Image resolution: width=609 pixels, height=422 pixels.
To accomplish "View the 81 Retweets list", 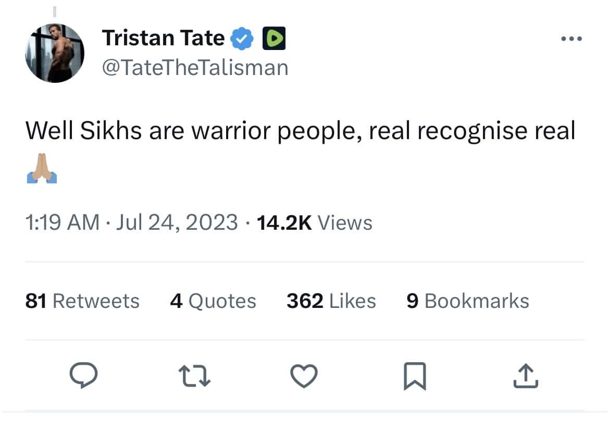I will click(82, 301).
